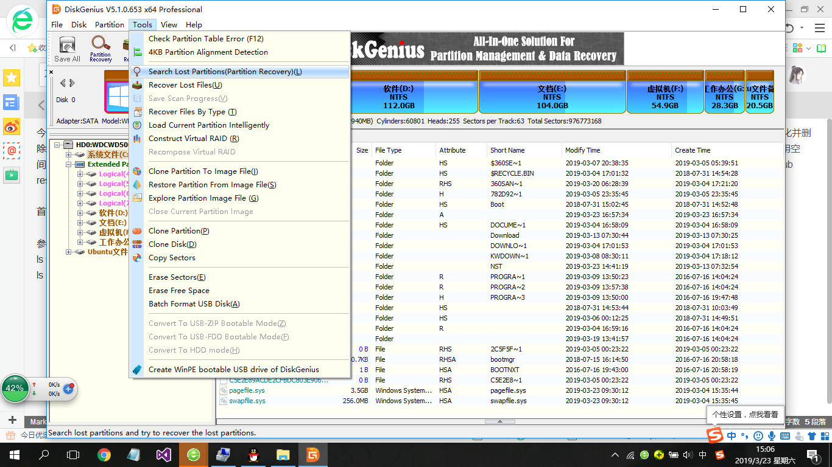
Task: Choose Clone Partition entry
Action: (x=240, y=231)
